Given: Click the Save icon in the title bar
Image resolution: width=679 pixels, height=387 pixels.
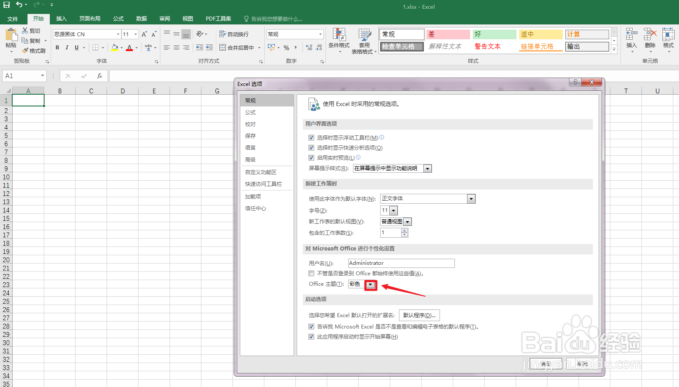Looking at the screenshot, I should (x=7, y=5).
